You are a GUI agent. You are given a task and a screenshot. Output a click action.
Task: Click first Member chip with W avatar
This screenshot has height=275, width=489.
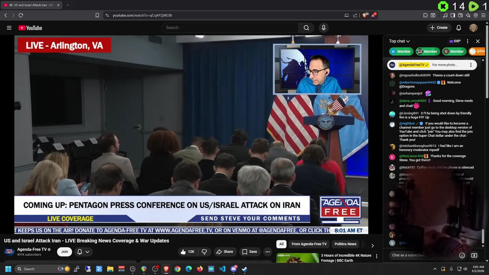pyautogui.click(x=401, y=52)
